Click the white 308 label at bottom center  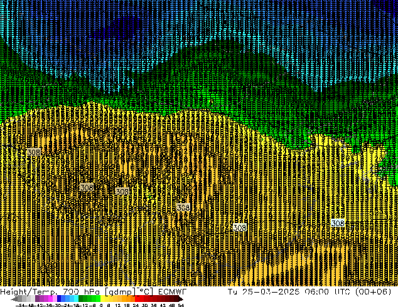pyautogui.click(x=239, y=227)
